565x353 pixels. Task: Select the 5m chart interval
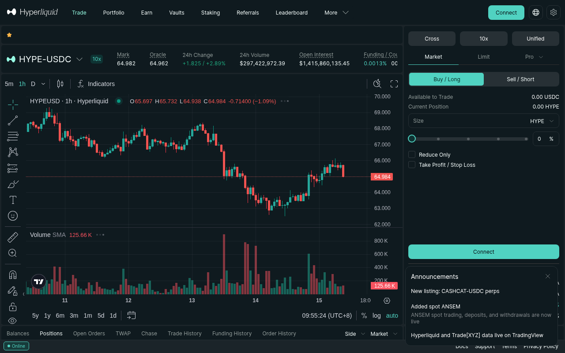tap(9, 84)
